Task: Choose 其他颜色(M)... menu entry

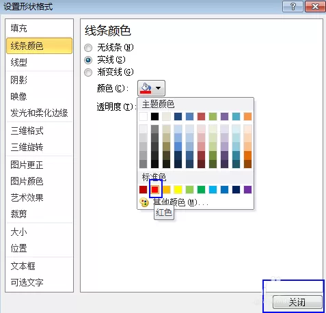Action: (196, 202)
